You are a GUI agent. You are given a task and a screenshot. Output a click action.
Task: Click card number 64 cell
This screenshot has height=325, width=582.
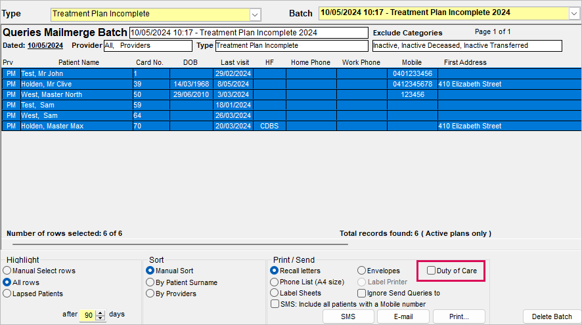tap(152, 115)
